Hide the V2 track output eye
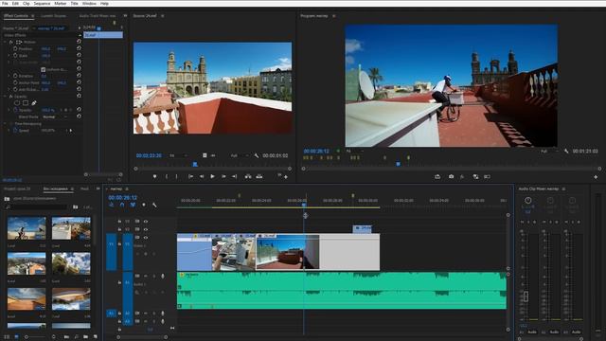The image size is (606, 341). tap(146, 229)
